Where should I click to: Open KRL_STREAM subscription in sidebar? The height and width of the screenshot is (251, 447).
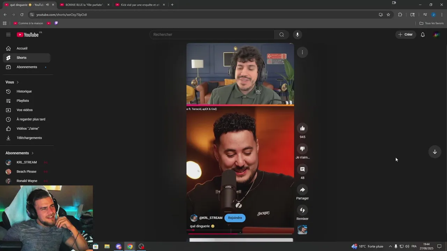click(27, 162)
